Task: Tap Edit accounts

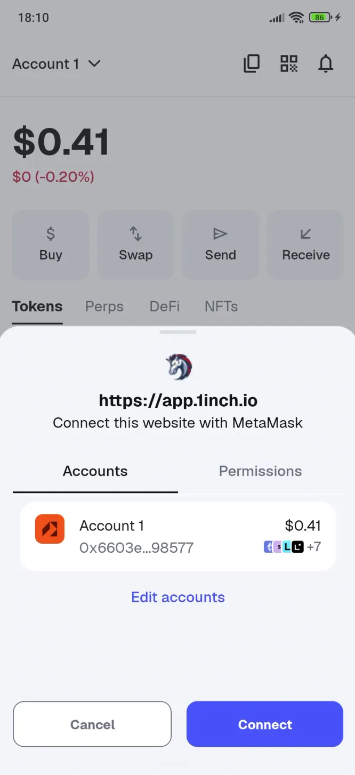Action: (178, 597)
